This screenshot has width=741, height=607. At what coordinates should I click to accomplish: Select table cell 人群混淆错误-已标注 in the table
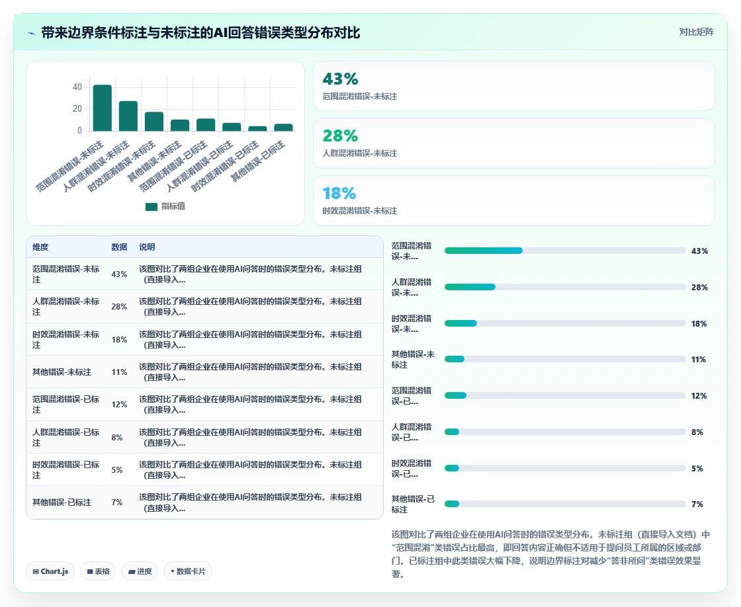pyautogui.click(x=66, y=438)
